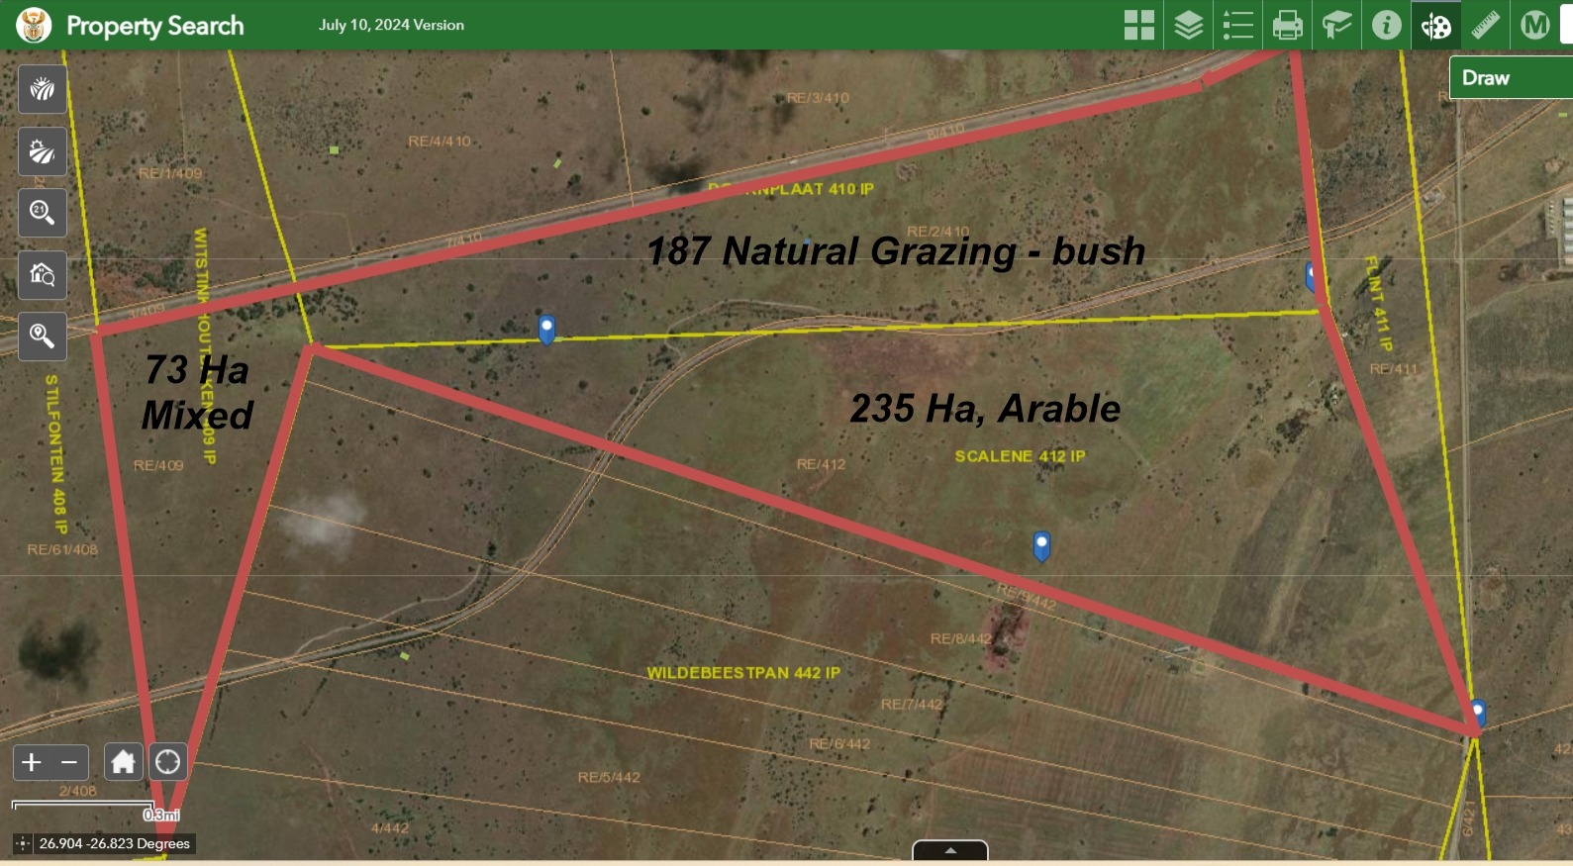Click the top farm field search button
The width and height of the screenshot is (1573, 866).
point(43,90)
